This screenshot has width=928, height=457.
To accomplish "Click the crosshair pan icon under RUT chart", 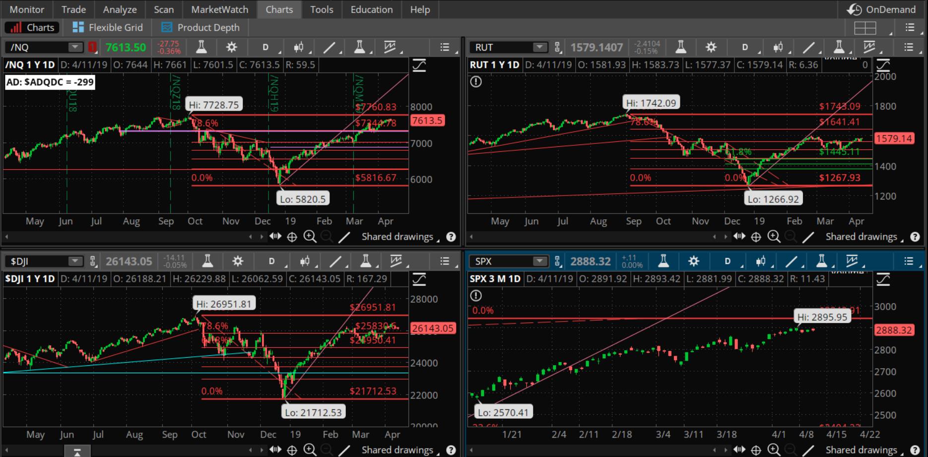I will point(756,237).
